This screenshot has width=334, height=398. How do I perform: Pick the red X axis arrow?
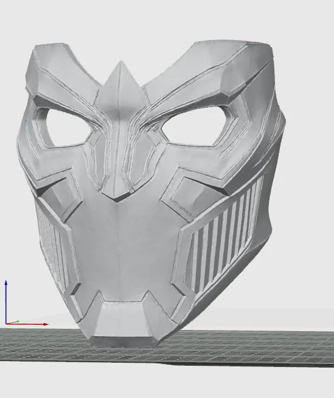[27, 324]
